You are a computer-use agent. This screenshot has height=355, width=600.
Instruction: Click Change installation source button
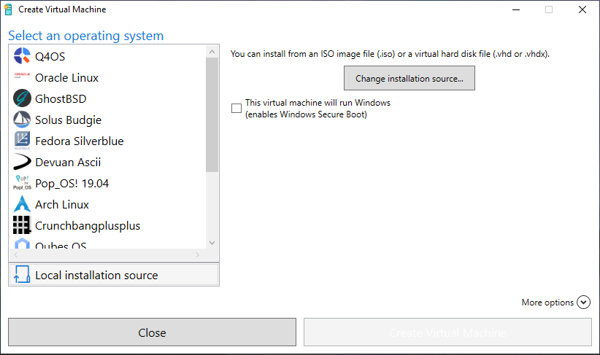[x=409, y=78]
